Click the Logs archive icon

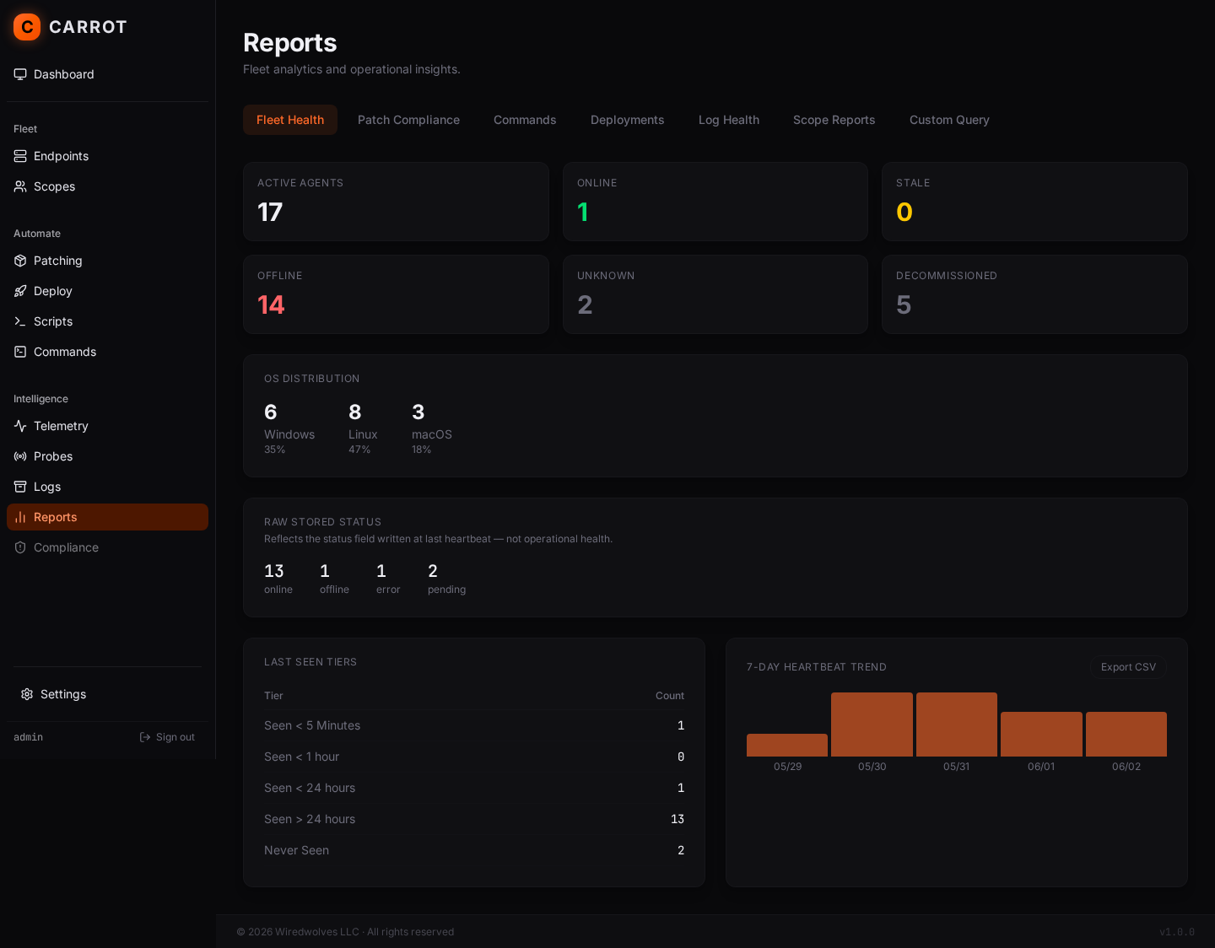(x=20, y=487)
